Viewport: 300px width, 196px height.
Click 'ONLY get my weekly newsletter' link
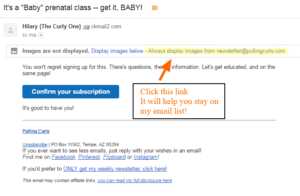coord(115,169)
